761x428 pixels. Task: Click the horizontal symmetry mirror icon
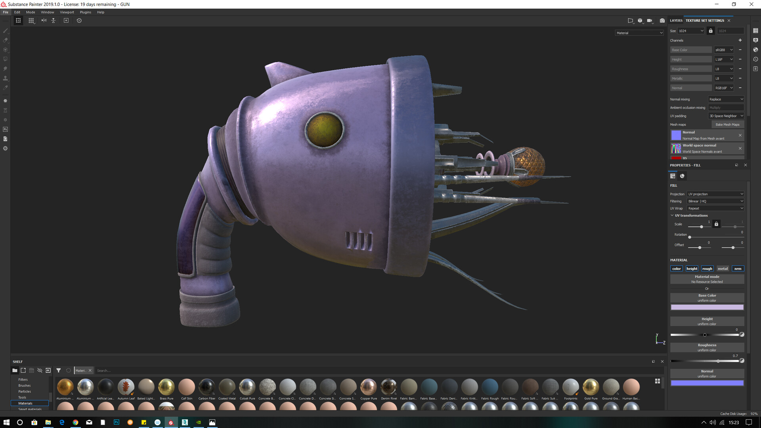coord(44,21)
